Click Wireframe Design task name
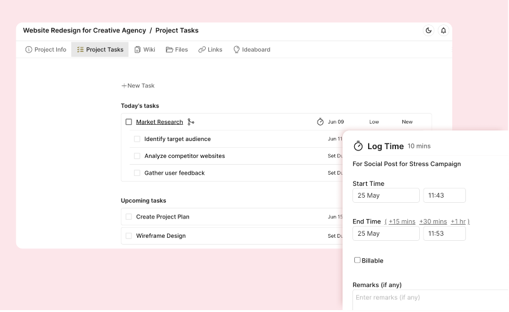This screenshot has width=509, height=312. 161,236
